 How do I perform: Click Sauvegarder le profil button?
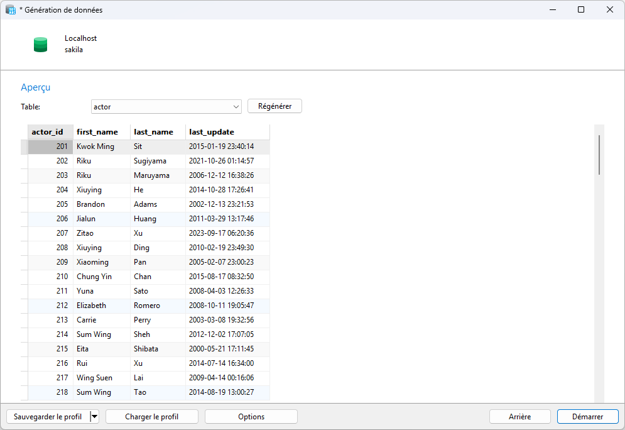tap(48, 416)
